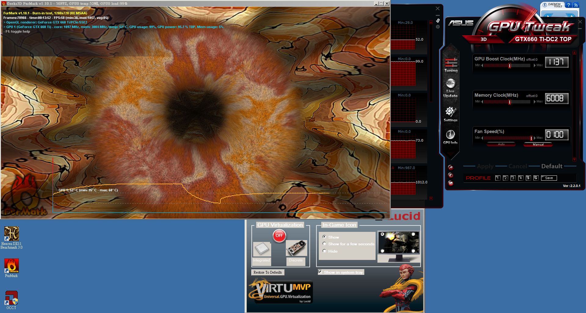Open the OCCT desktop shortcut
Screen dimensions: 586x313
pos(11,300)
